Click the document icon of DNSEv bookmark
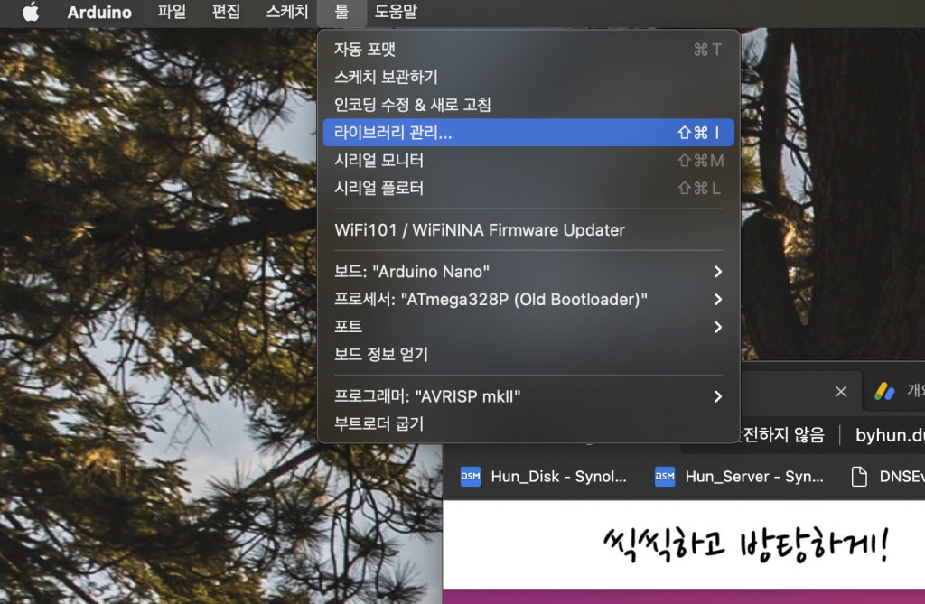 (860, 477)
